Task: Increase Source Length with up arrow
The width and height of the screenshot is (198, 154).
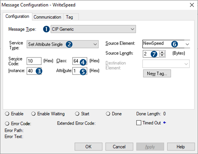Action: (x=162, y=52)
